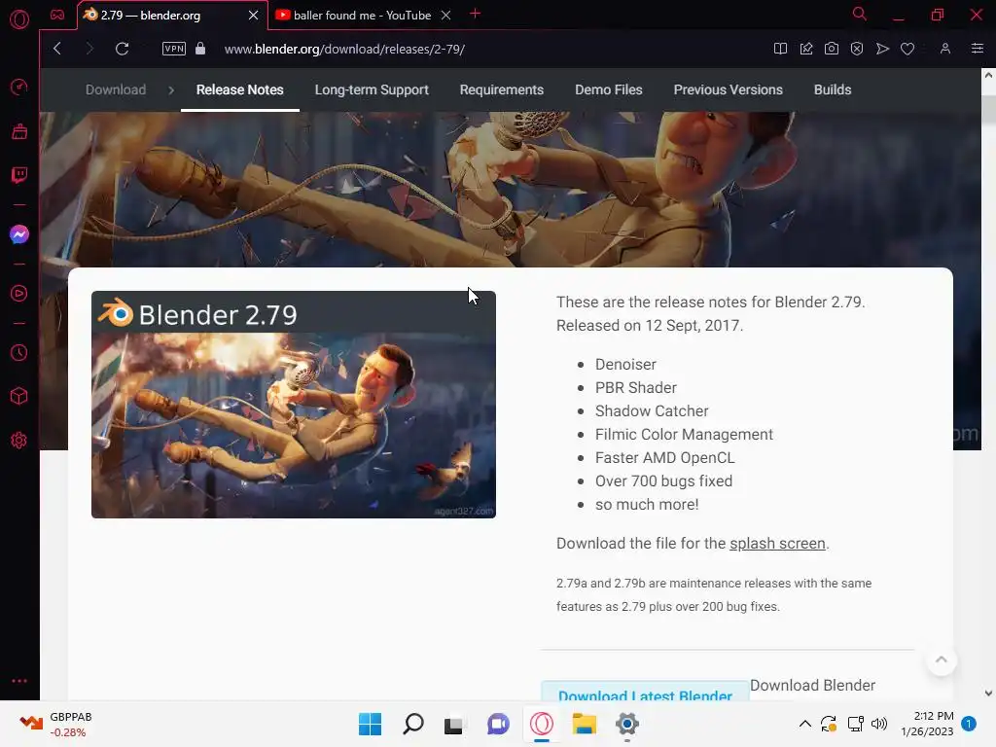Open the Twitch sidebar panel

pyautogui.click(x=19, y=175)
